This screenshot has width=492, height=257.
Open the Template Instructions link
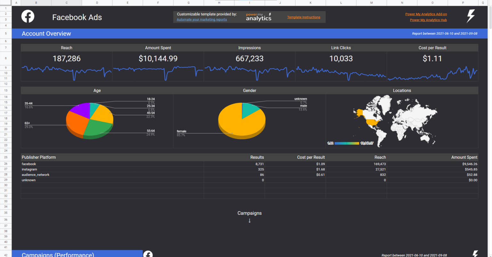click(303, 17)
